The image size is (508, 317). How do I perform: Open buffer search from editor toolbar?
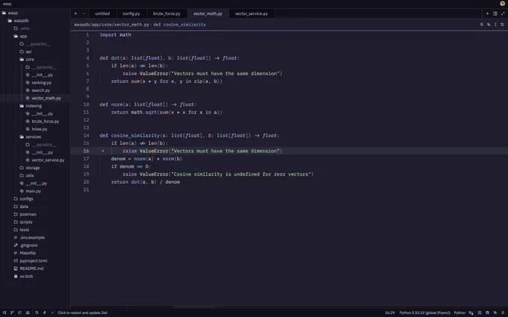pos(481,25)
